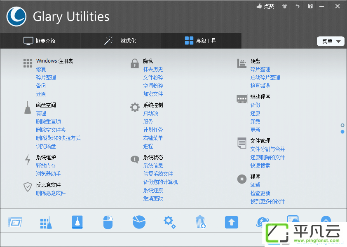Image resolution: width=347 pixels, height=247 pixels.
Task: Open 计划任务 link
Action: pyautogui.click(x=153, y=130)
